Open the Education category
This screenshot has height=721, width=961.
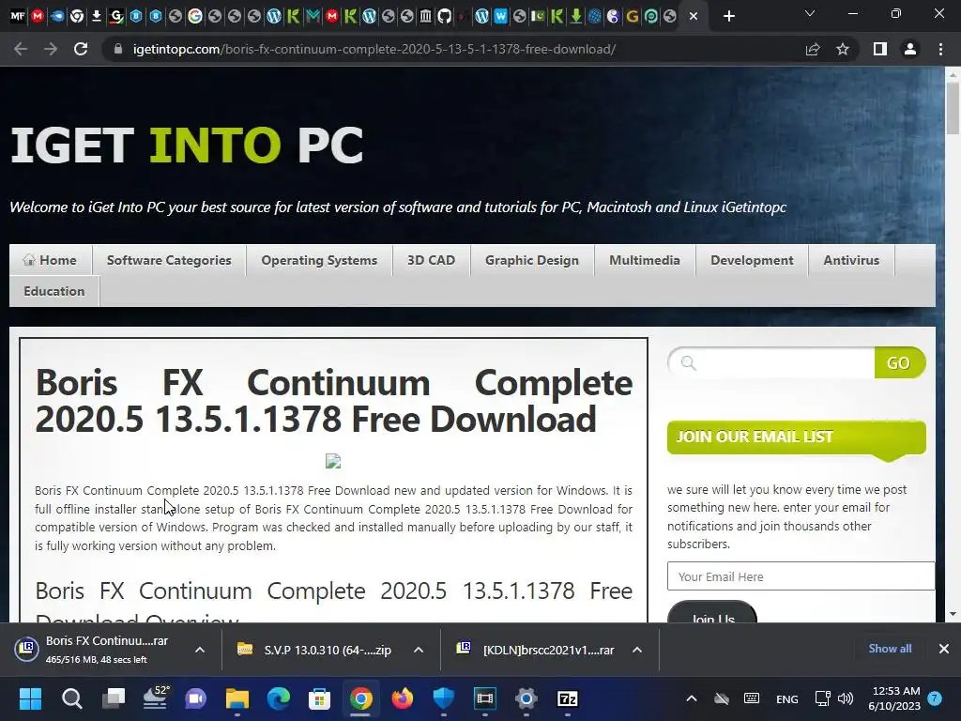point(53,291)
